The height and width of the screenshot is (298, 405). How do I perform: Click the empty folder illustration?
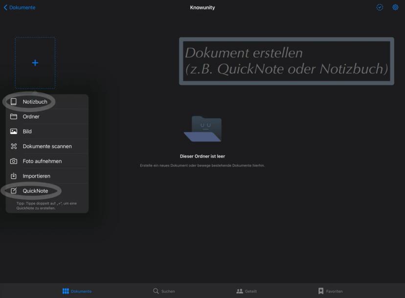click(x=202, y=130)
